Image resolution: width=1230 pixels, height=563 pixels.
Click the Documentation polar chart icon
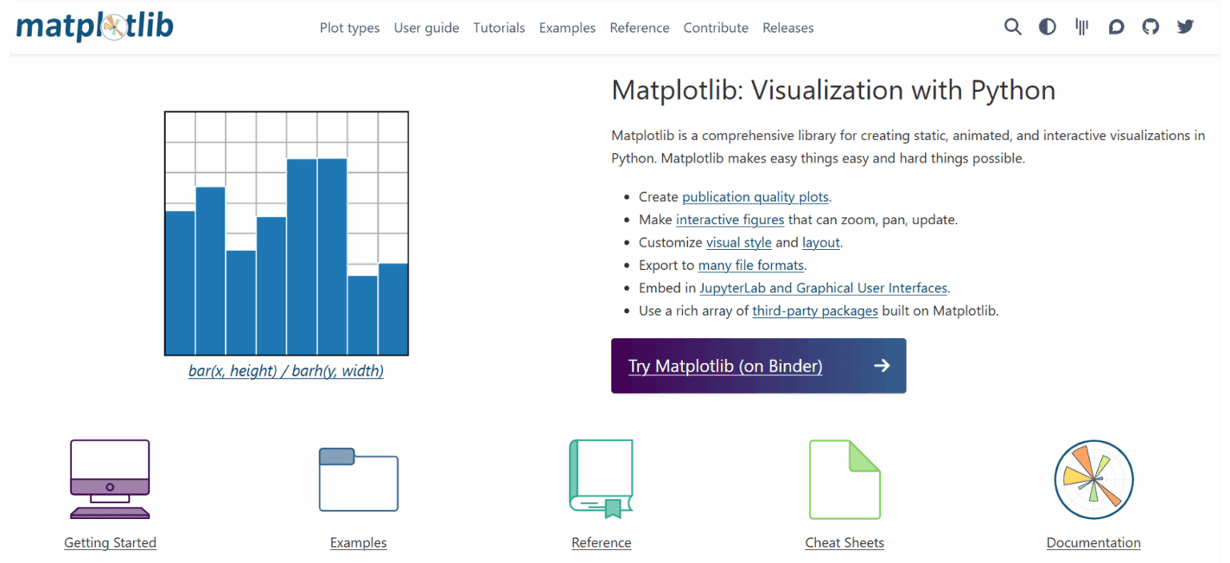(x=1093, y=479)
